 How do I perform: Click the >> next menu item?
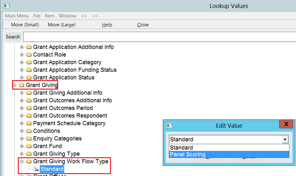(95, 16)
